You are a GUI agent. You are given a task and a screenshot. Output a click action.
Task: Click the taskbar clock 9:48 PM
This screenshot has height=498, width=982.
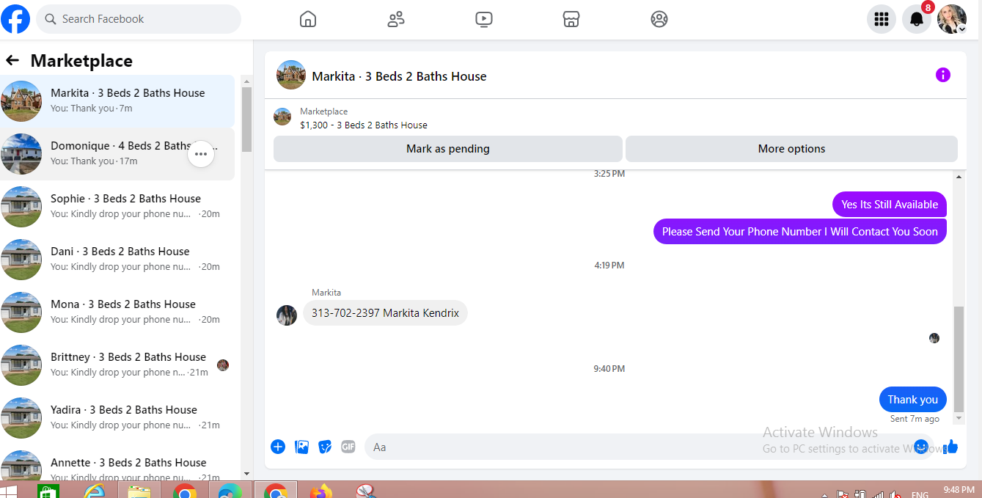pyautogui.click(x=959, y=489)
